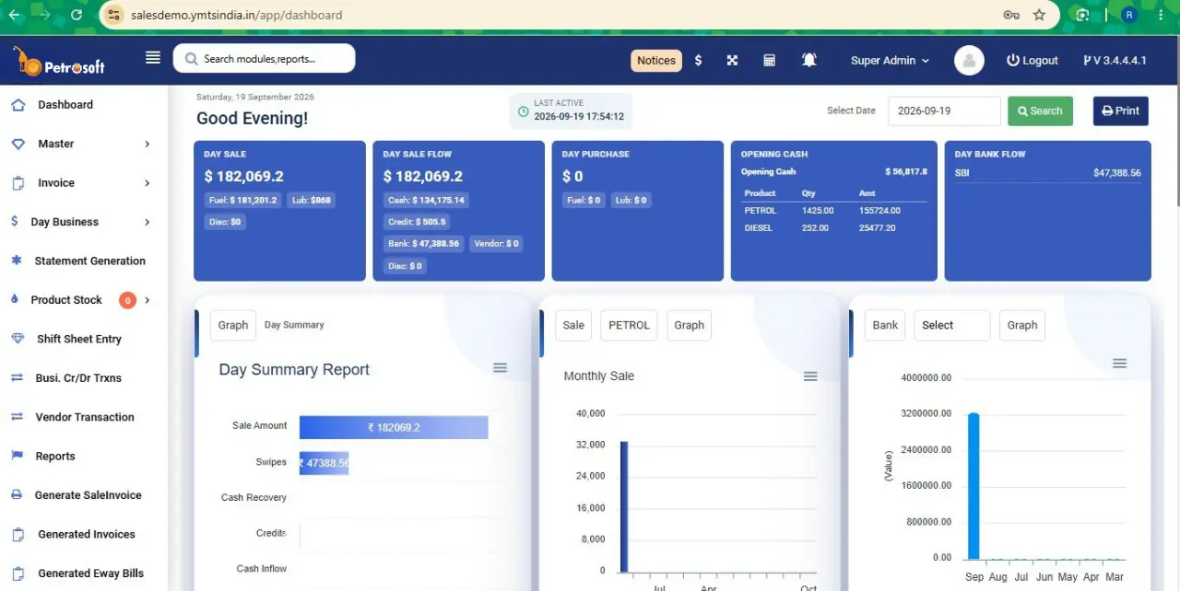This screenshot has width=1180, height=591.
Task: Open Shift Sheet Entry menu item
Action: click(79, 339)
